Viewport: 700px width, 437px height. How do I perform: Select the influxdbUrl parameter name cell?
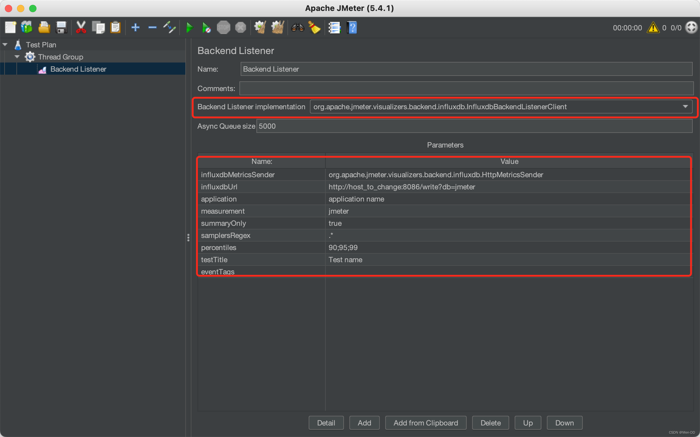pos(262,187)
